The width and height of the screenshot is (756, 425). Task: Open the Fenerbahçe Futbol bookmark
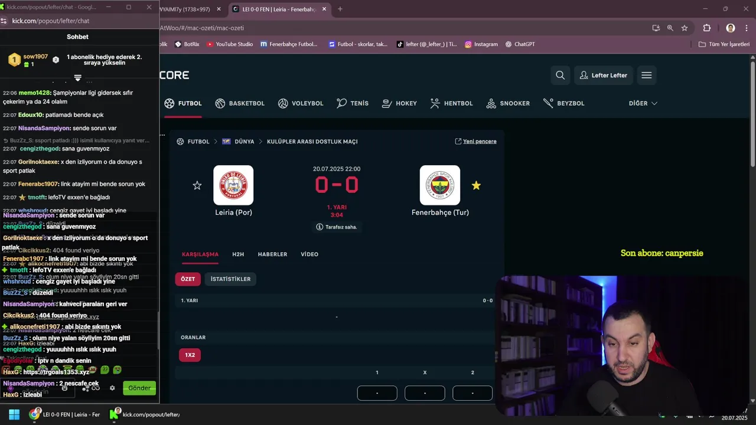click(289, 44)
